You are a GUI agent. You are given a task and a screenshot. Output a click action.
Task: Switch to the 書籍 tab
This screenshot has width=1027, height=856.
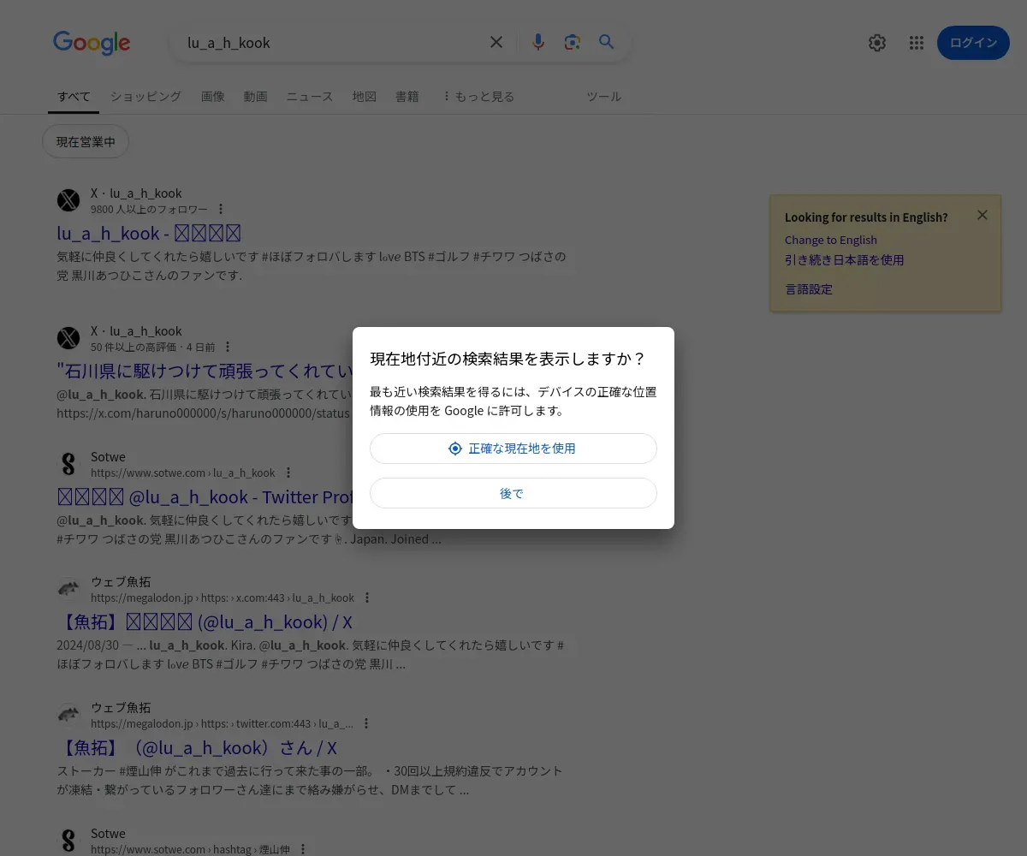click(407, 97)
